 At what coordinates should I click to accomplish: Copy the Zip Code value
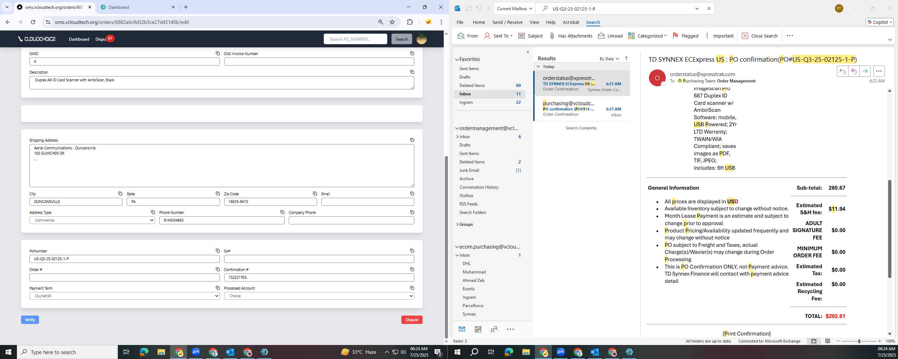(x=315, y=194)
